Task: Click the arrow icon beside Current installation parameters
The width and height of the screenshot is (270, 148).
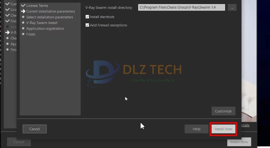Action: (x=23, y=12)
